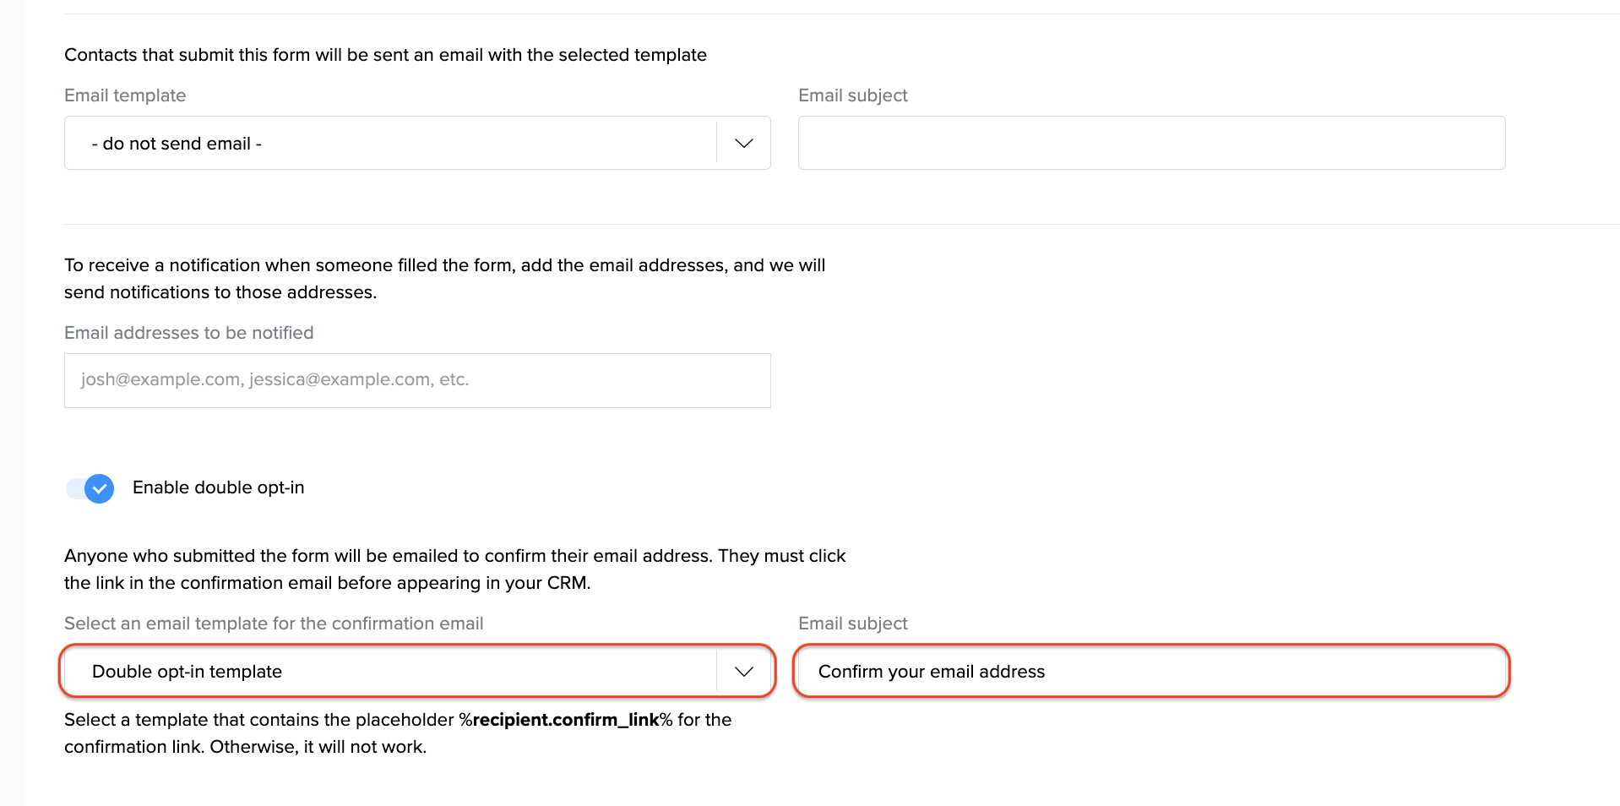Disable the 'Enable double opt-in' toggle
The image size is (1620, 806).
pyautogui.click(x=90, y=488)
